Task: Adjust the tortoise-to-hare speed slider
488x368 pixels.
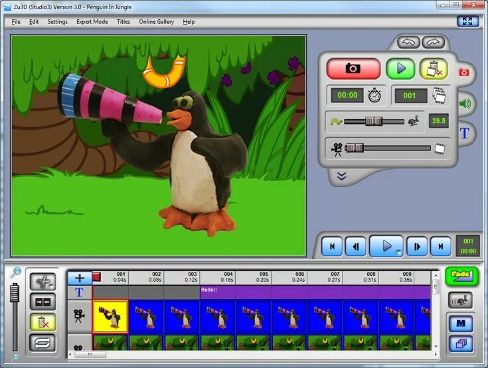Action: (374, 121)
